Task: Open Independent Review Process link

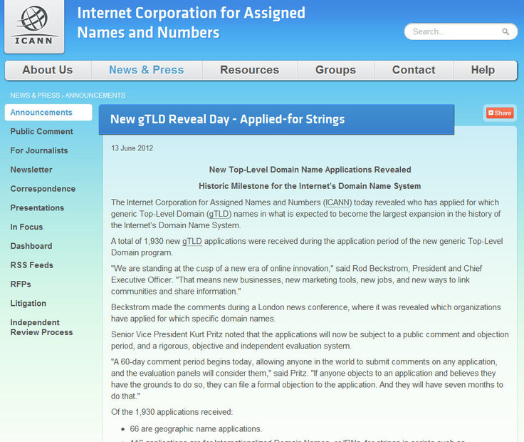Action: coord(41,327)
